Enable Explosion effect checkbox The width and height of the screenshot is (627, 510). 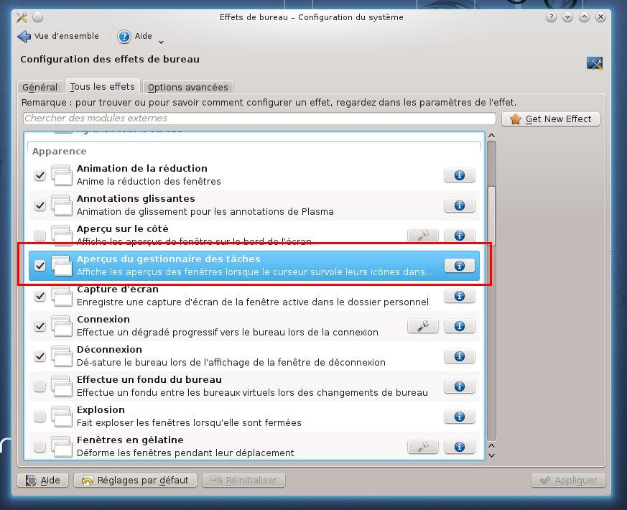[x=40, y=417]
